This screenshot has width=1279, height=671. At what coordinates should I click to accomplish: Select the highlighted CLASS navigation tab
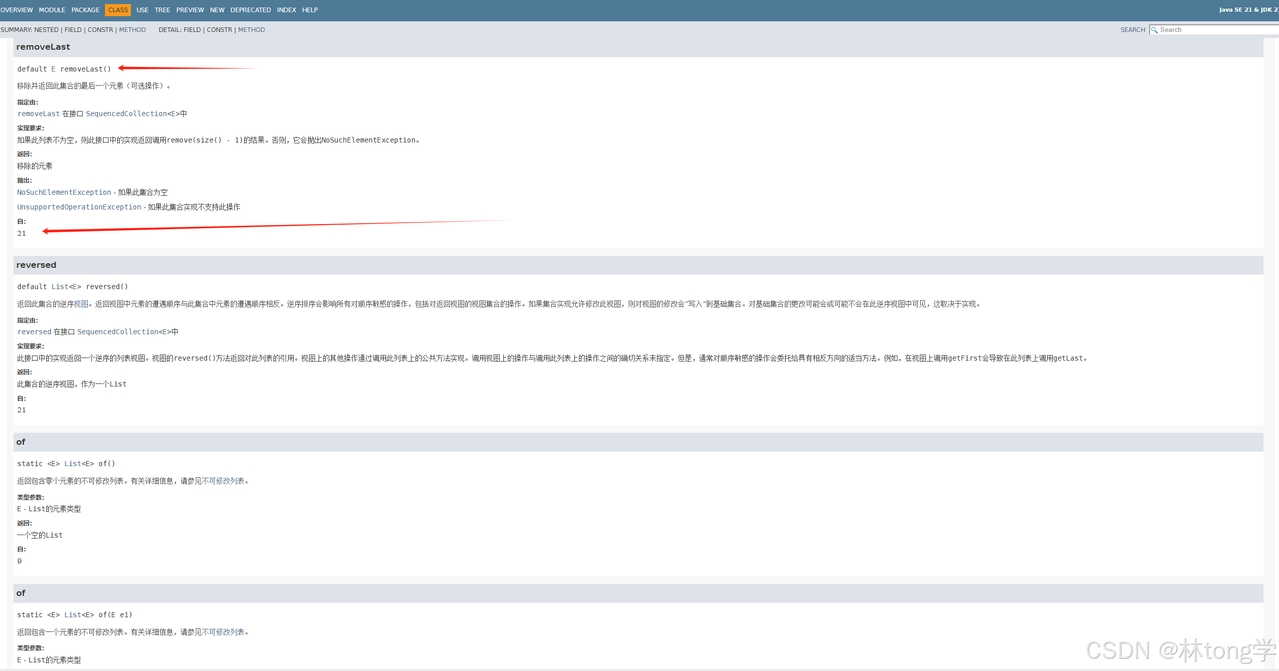(118, 10)
